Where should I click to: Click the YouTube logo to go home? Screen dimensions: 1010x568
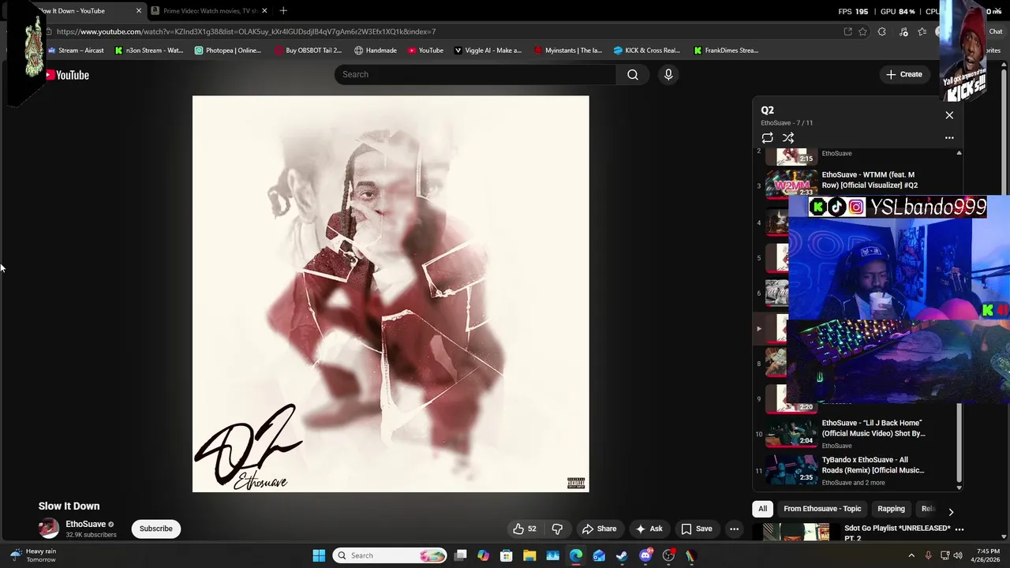click(x=67, y=75)
